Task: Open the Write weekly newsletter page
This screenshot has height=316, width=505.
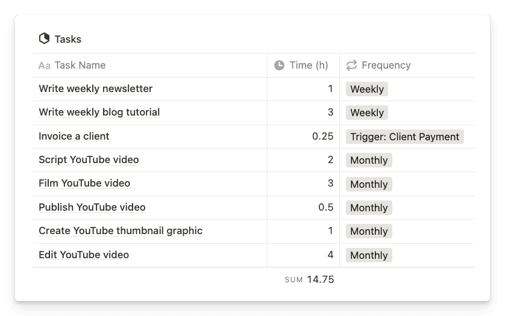Action: point(96,88)
